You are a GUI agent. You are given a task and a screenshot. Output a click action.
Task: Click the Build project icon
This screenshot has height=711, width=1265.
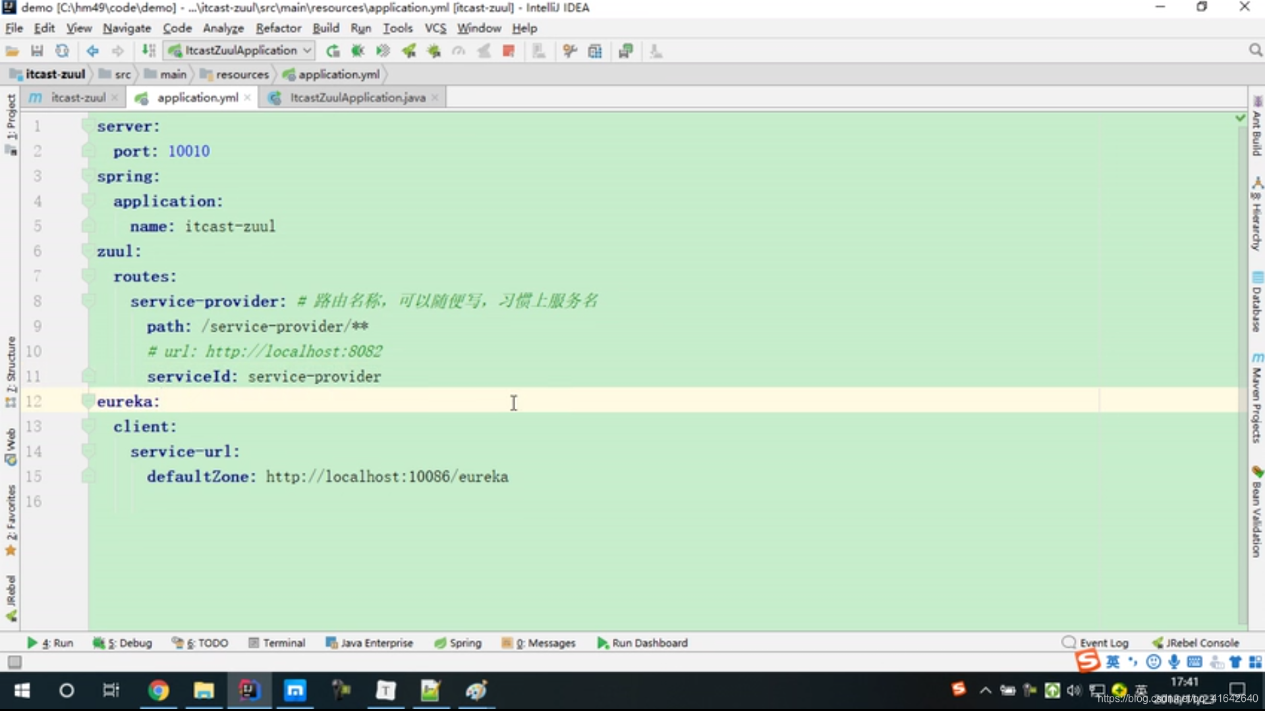pos(149,51)
